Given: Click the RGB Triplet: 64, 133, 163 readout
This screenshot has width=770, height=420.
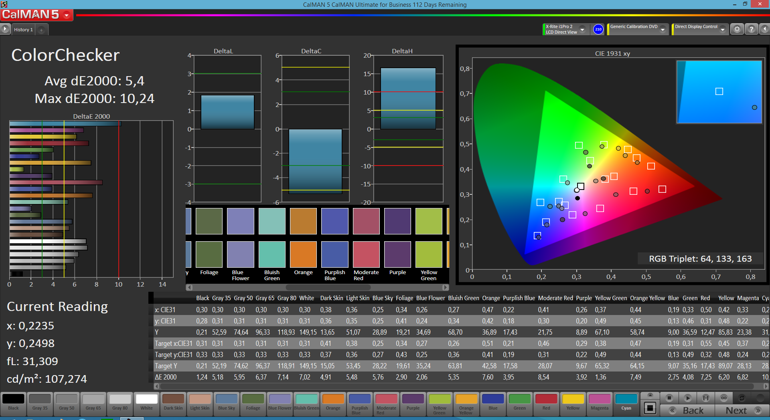Looking at the screenshot, I should click(700, 259).
